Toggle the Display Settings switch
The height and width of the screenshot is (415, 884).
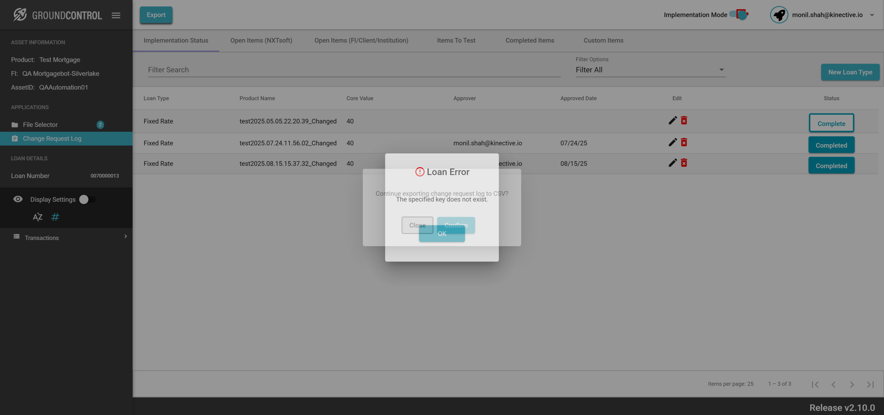coord(87,199)
